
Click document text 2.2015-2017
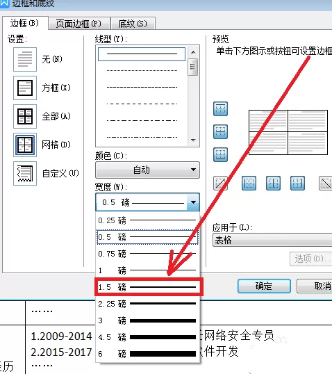61,352
